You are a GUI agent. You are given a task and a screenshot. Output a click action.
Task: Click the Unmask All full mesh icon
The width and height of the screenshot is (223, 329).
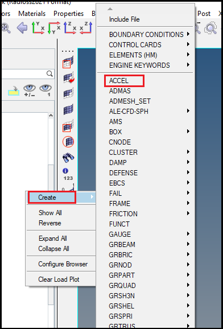click(x=69, y=109)
